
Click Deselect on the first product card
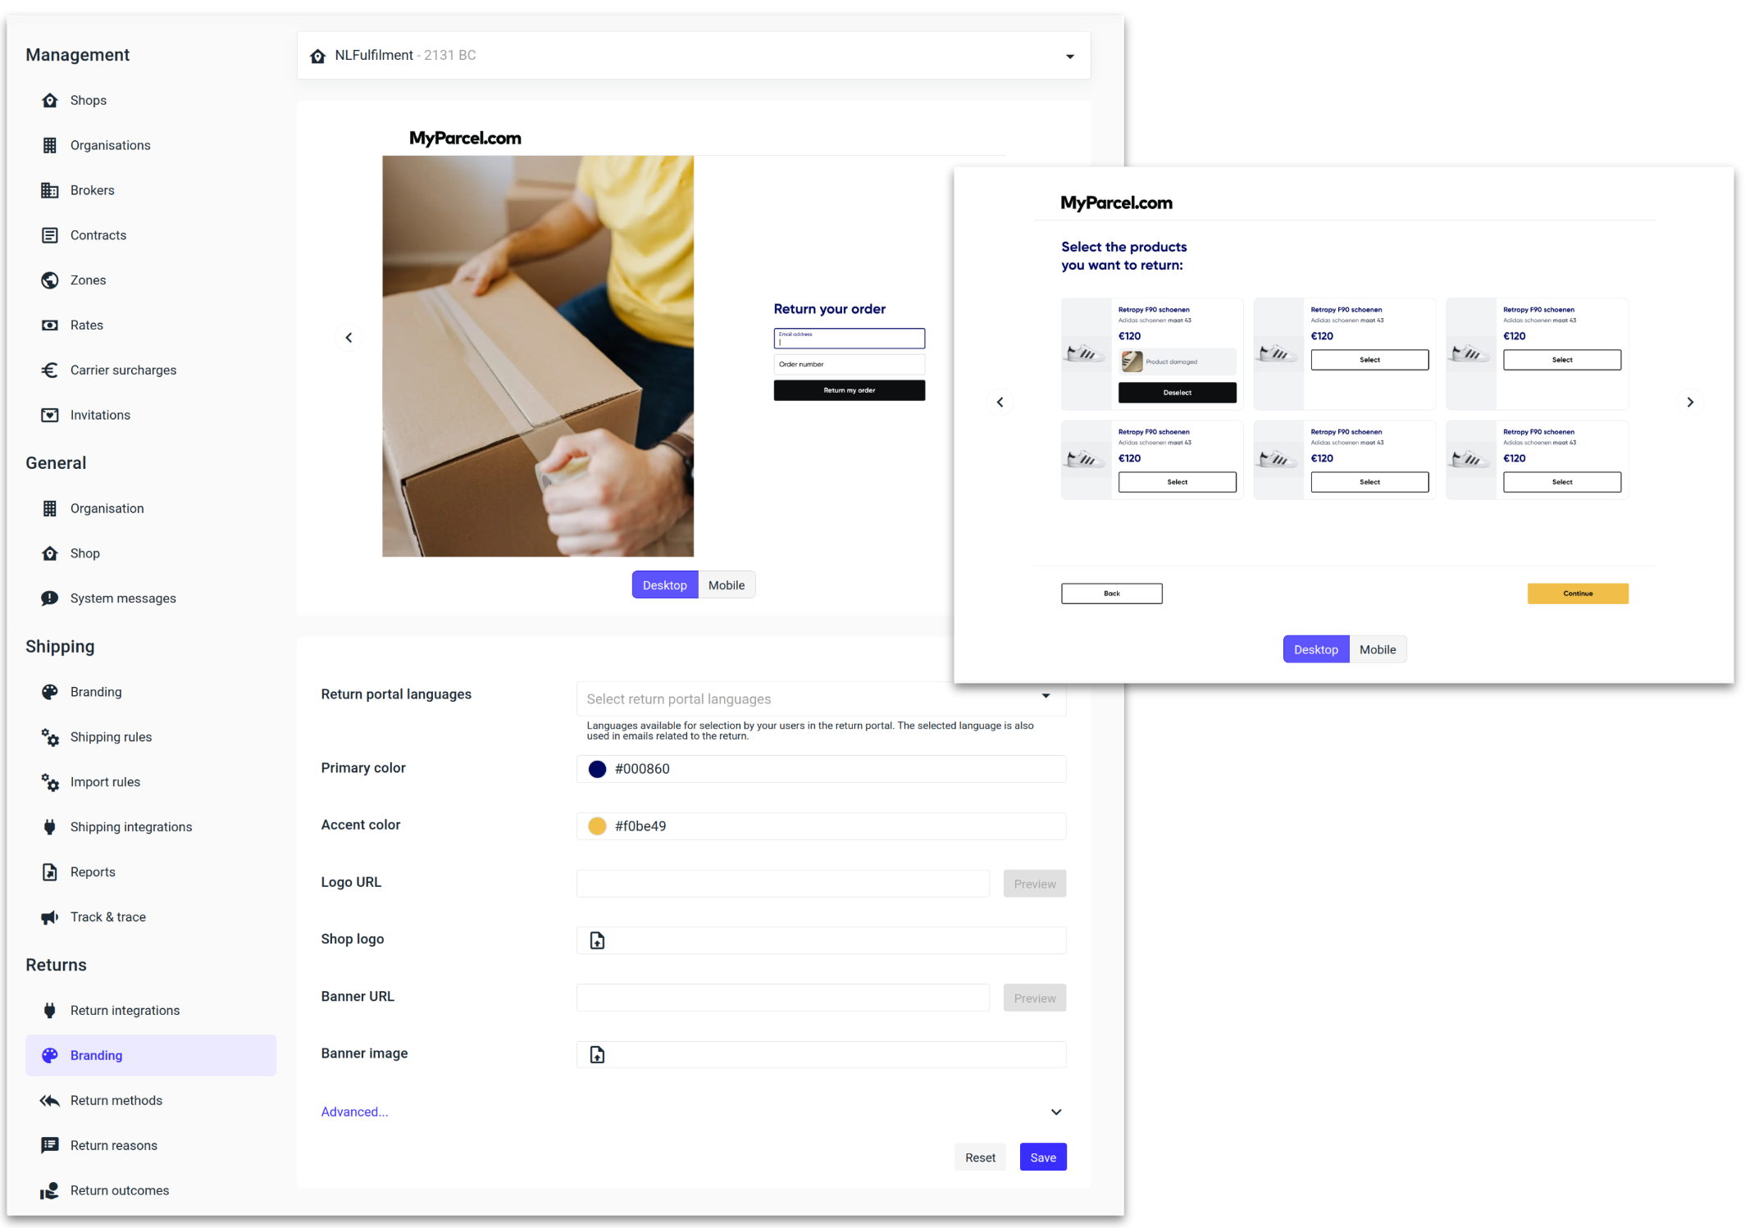pyautogui.click(x=1178, y=393)
